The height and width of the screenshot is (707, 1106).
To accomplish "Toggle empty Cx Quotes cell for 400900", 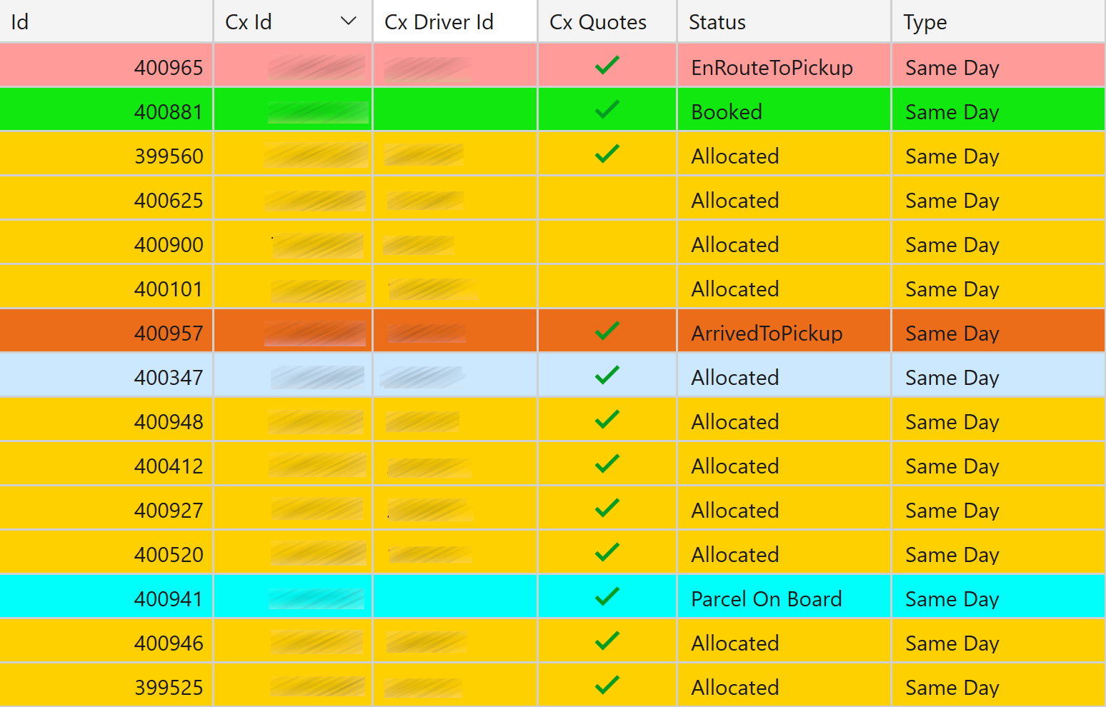I will point(607,244).
